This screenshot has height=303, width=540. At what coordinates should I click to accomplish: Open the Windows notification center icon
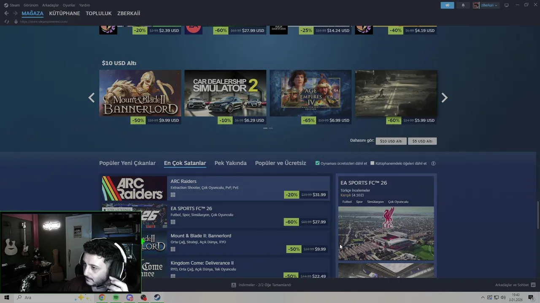(531, 298)
